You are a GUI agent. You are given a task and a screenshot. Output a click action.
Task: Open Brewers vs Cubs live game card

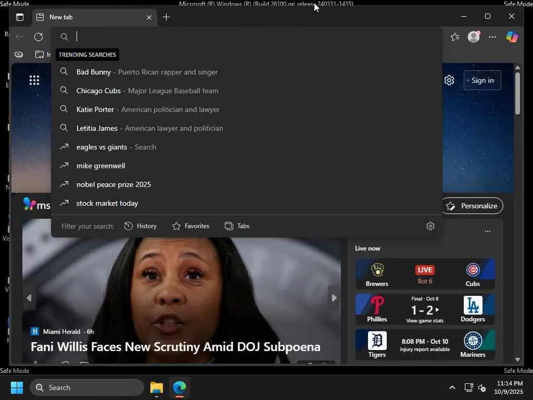tap(425, 274)
